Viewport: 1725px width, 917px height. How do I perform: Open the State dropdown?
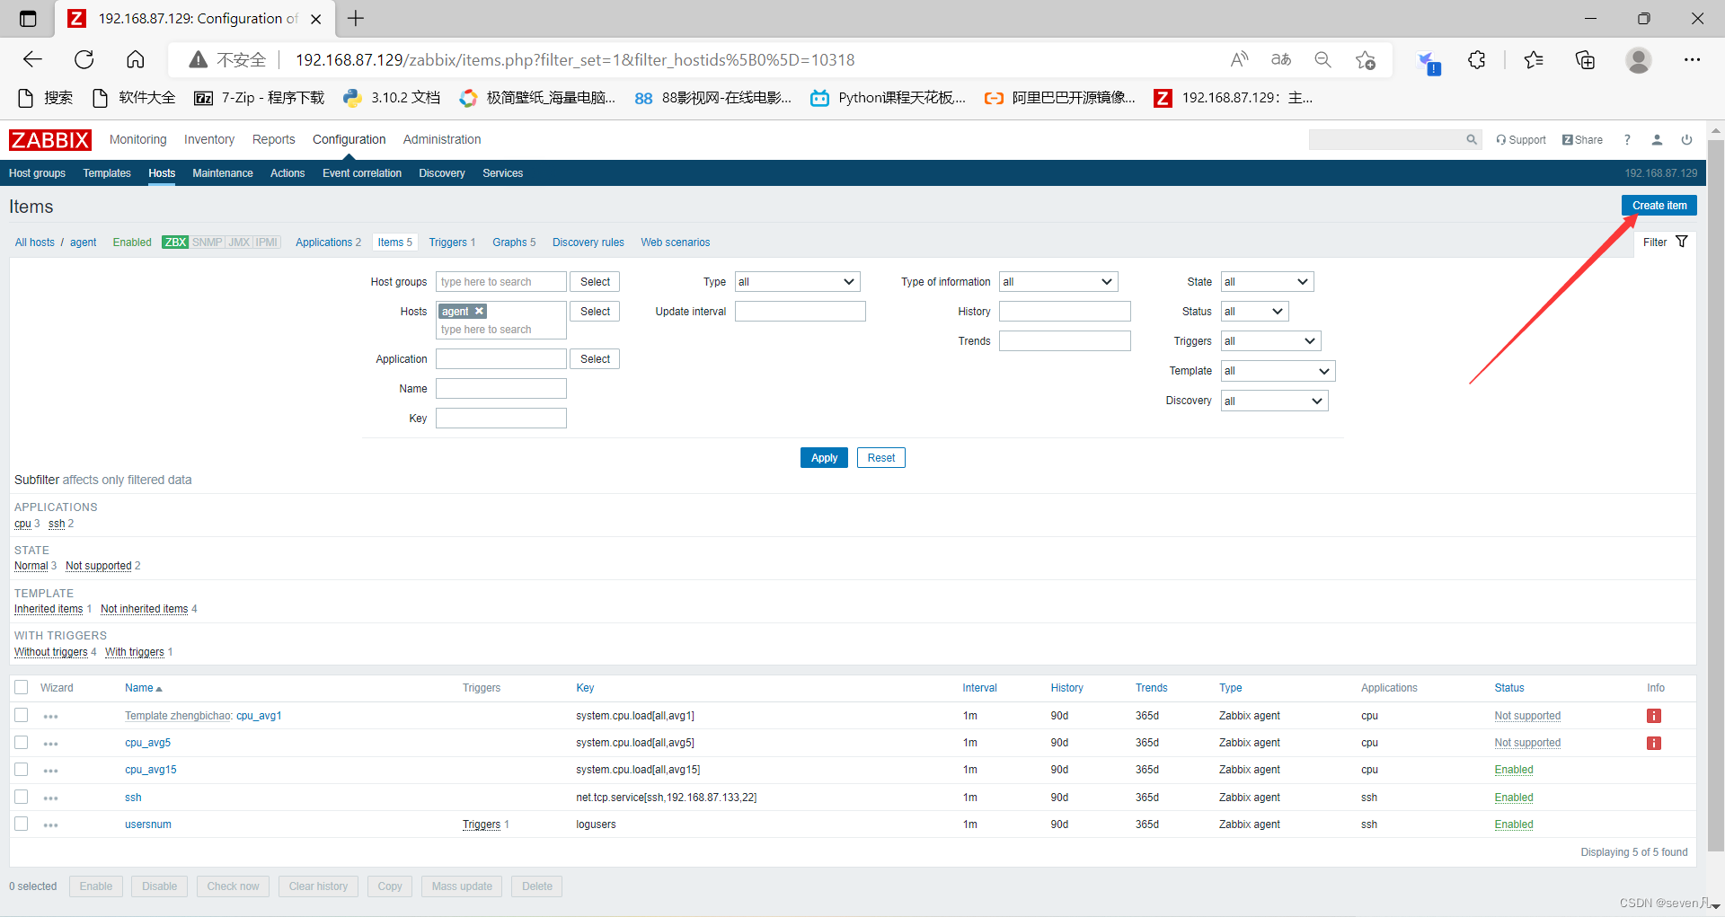1267,282
